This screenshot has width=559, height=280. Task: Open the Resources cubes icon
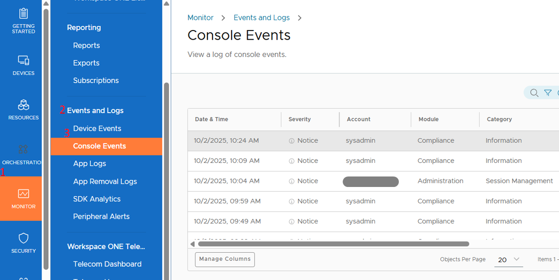click(23, 105)
